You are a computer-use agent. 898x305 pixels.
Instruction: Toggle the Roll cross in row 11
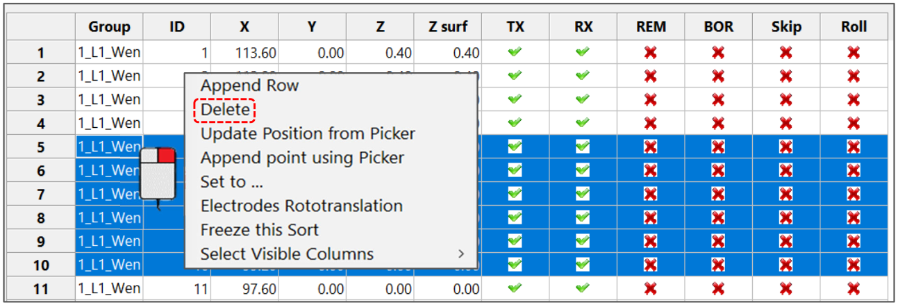point(854,288)
